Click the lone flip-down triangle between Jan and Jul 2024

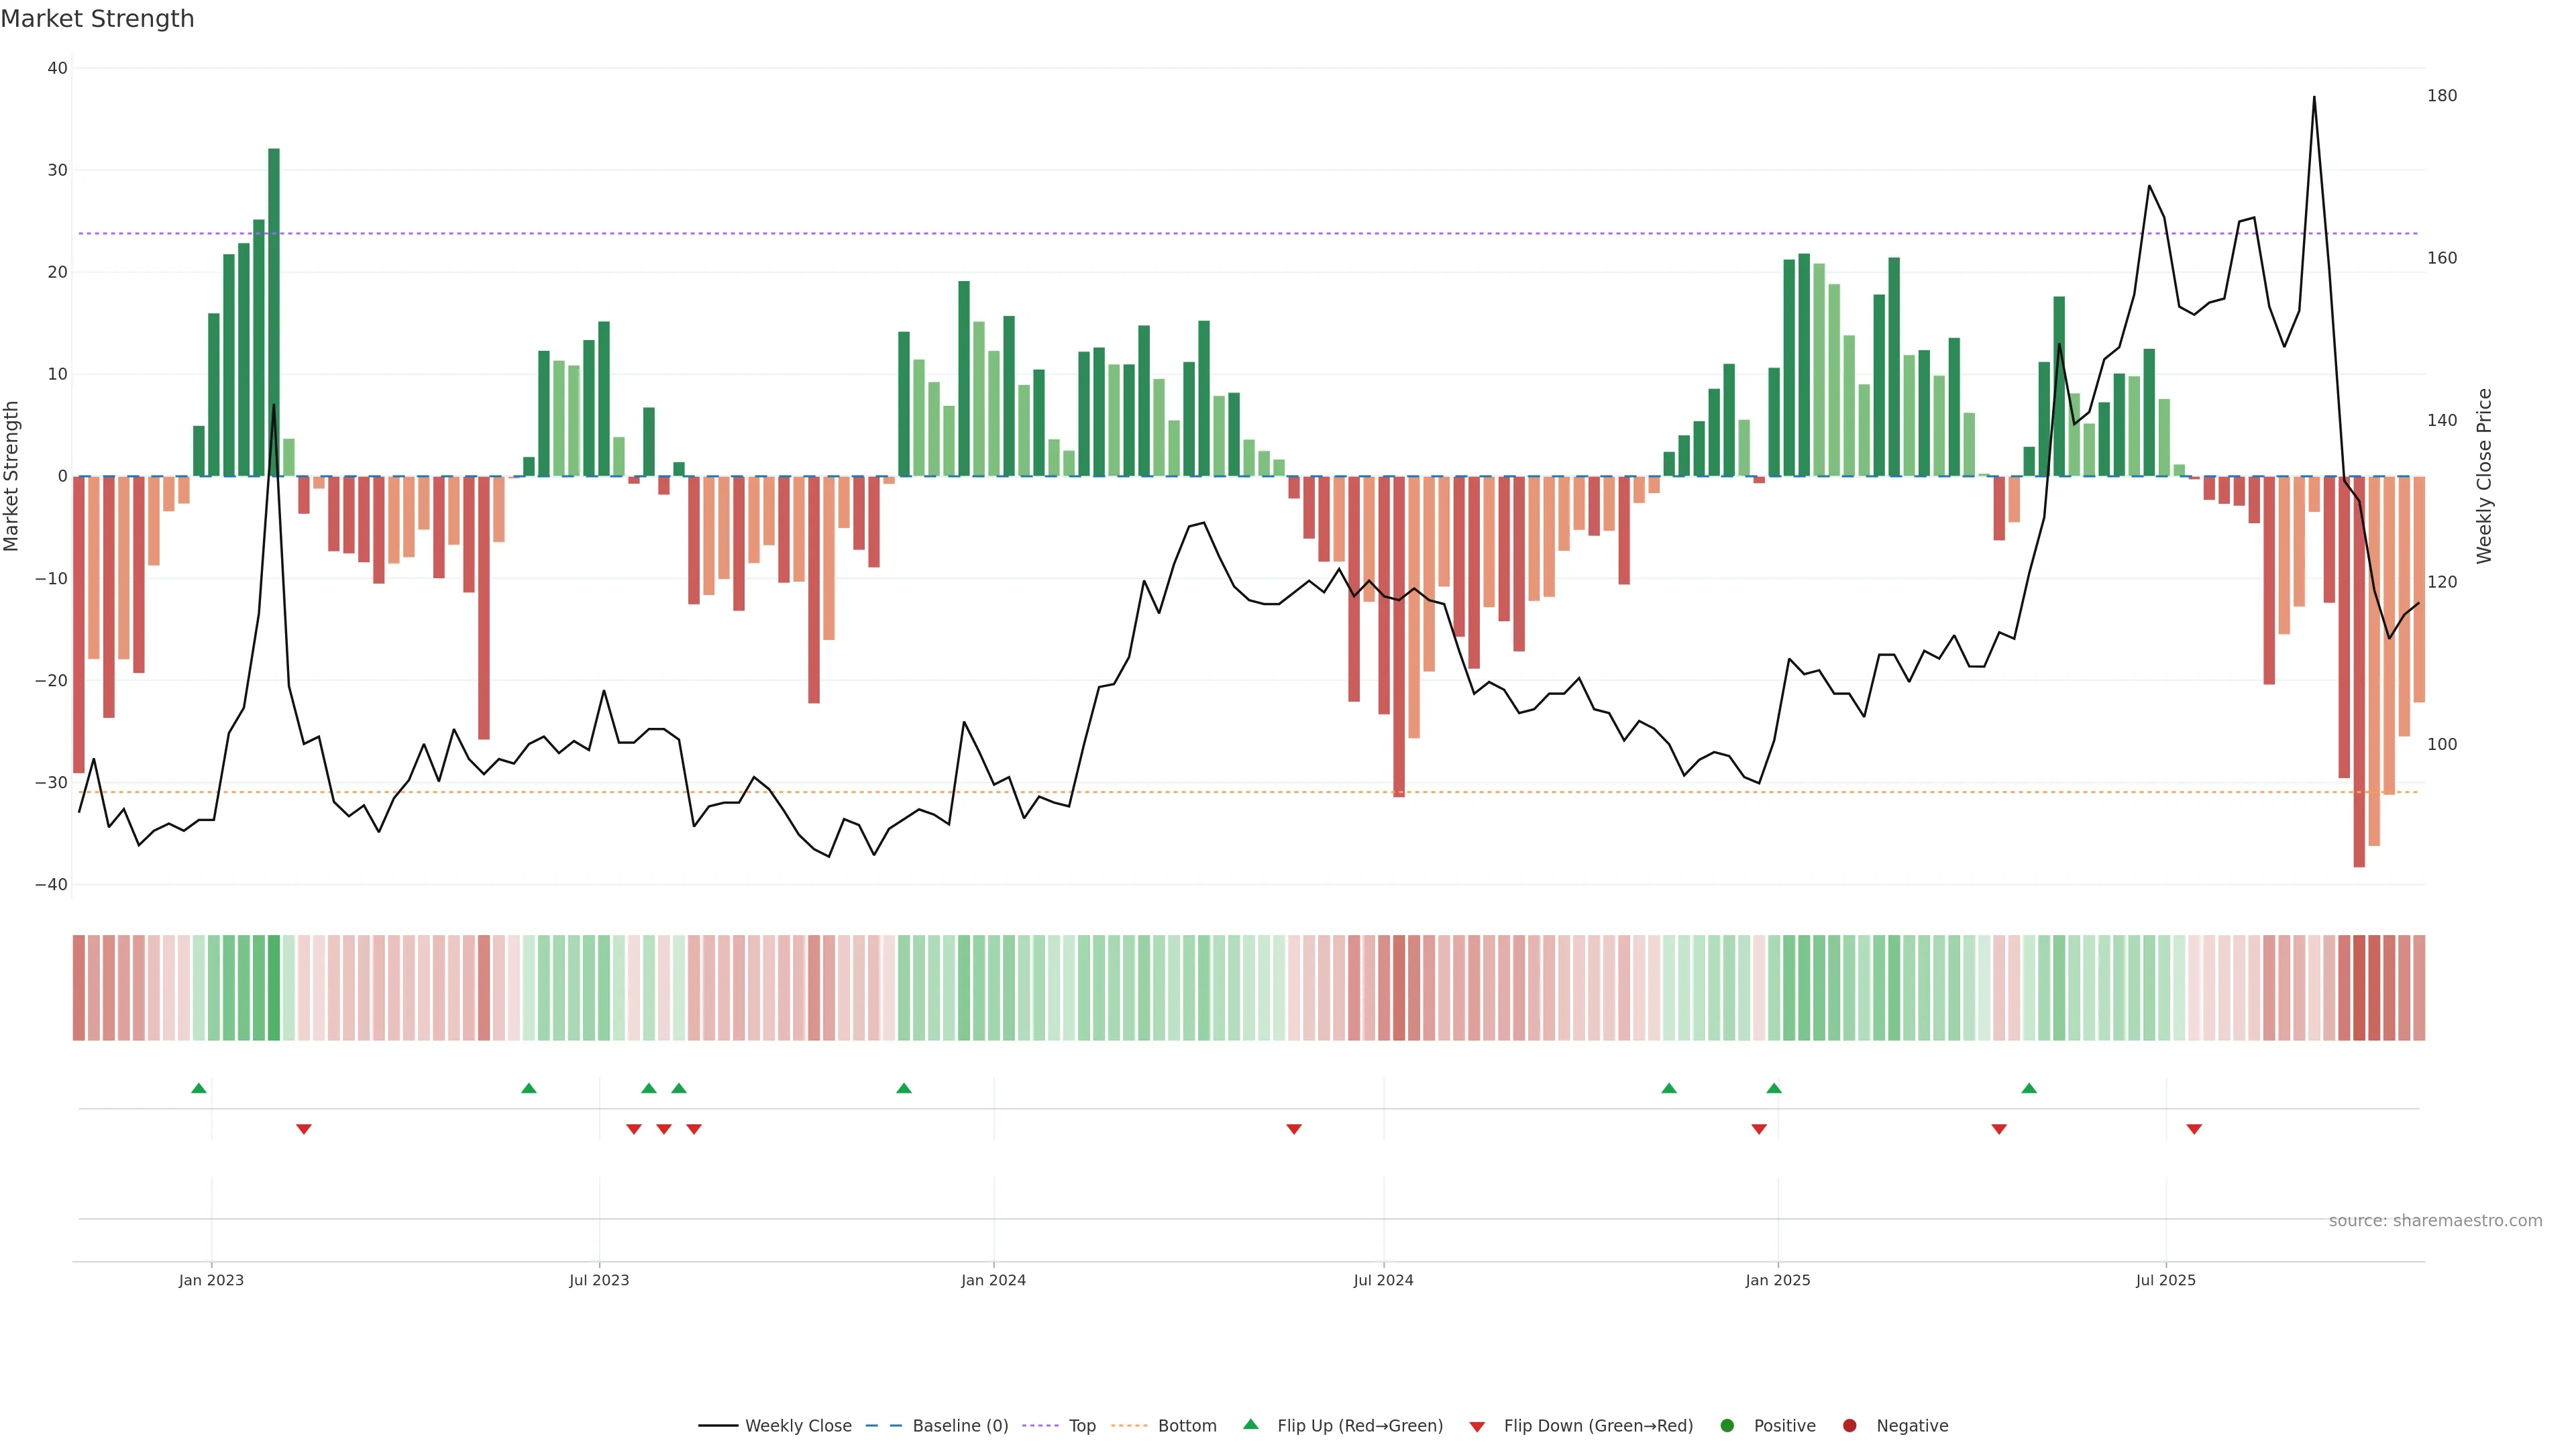[x=1294, y=1129]
